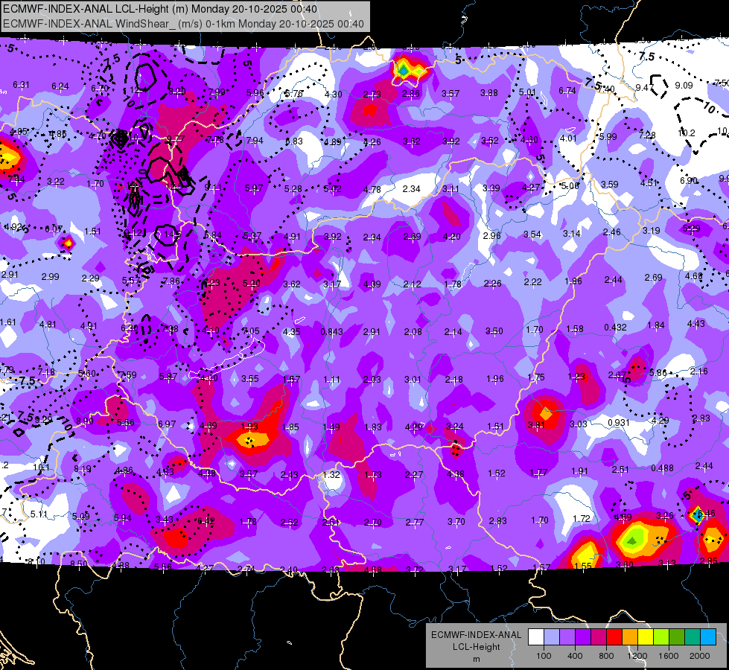Click the grid value 6.31
The height and width of the screenshot is (670, 729).
click(x=21, y=85)
